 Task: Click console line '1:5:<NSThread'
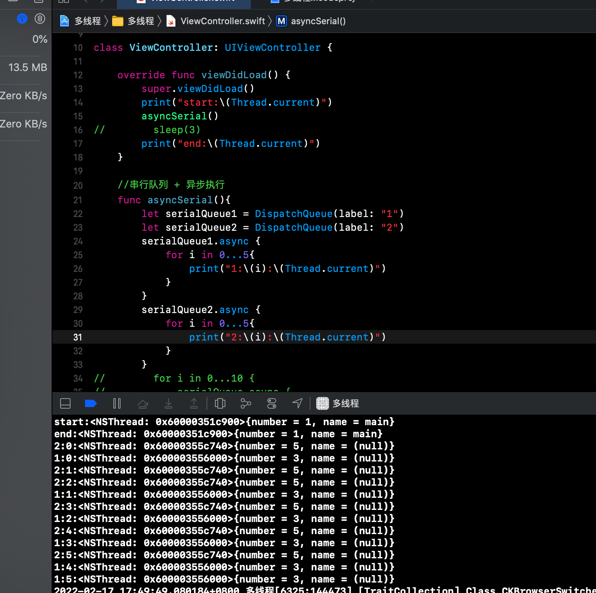pos(224,579)
